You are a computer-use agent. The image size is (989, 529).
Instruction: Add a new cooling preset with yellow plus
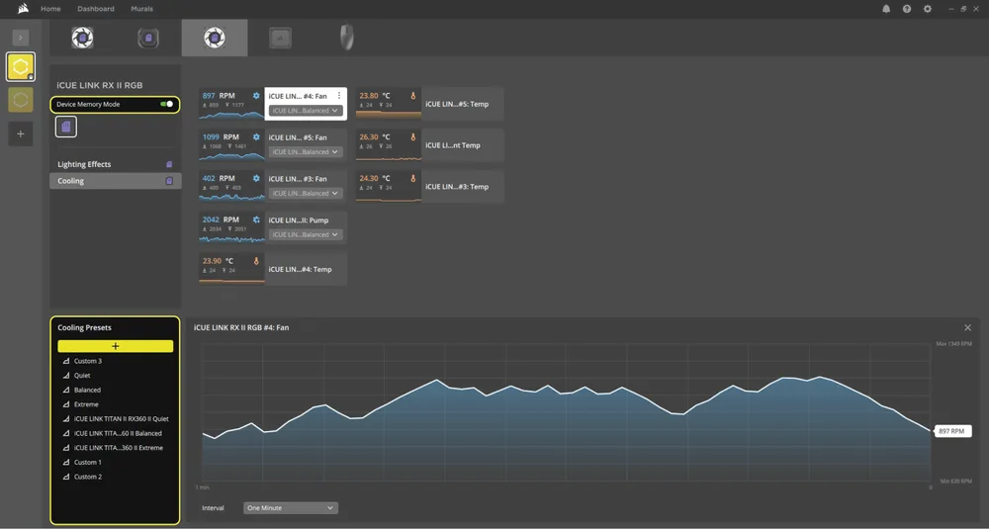click(116, 346)
